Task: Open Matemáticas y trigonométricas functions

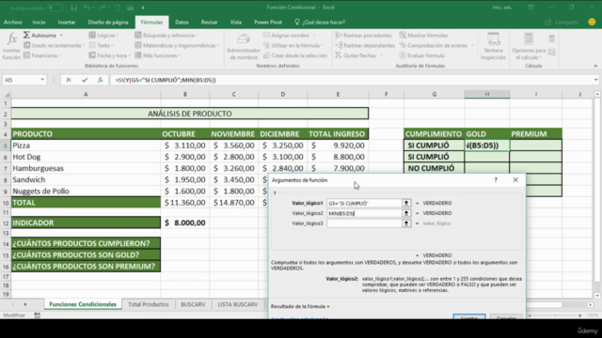Action: [x=177, y=45]
